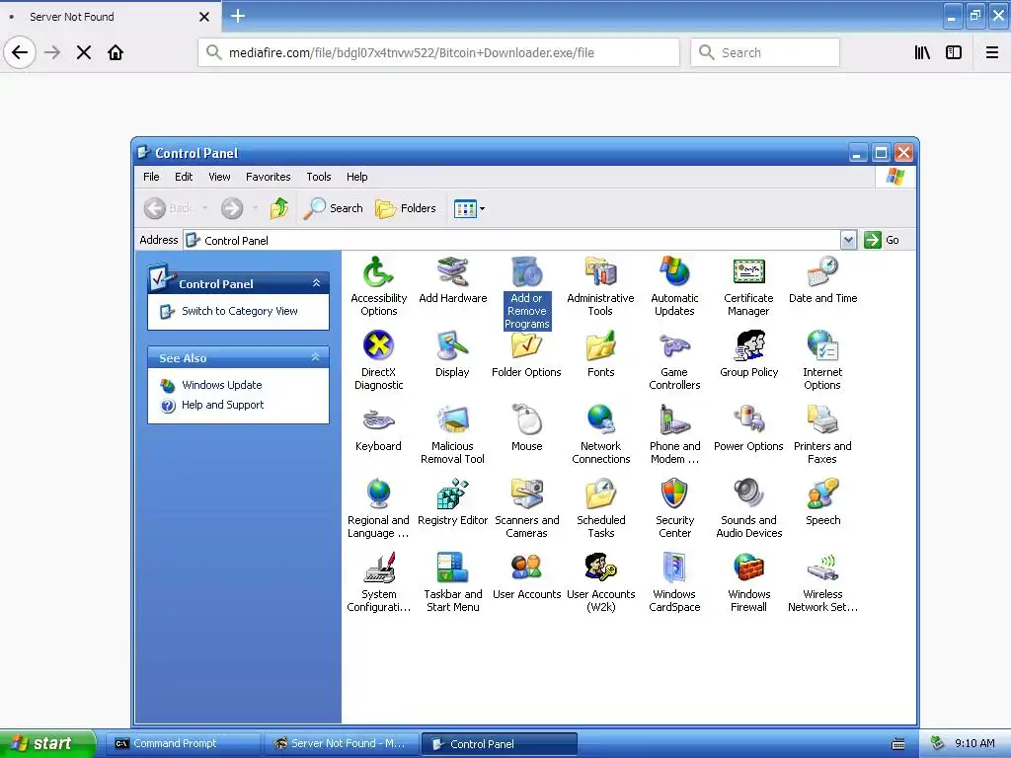The image size is (1011, 758).
Task: Click the Search toolbar button in Control Panel
Action: coord(334,208)
